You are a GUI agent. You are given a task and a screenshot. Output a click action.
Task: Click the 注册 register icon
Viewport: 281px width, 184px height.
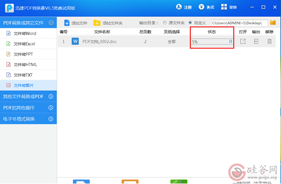178,7
